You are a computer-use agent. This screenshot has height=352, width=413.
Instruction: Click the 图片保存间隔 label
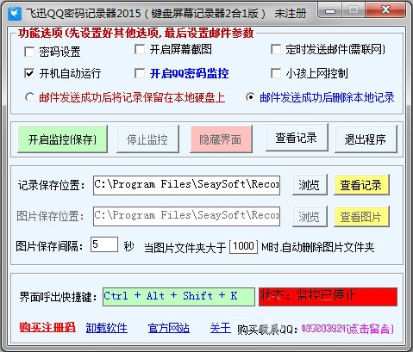(x=49, y=246)
